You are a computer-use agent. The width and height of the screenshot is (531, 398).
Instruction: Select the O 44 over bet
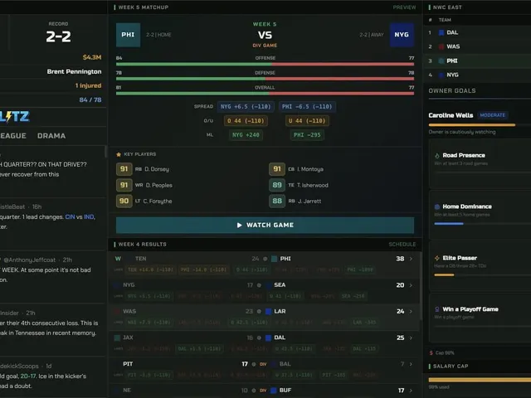click(x=246, y=121)
